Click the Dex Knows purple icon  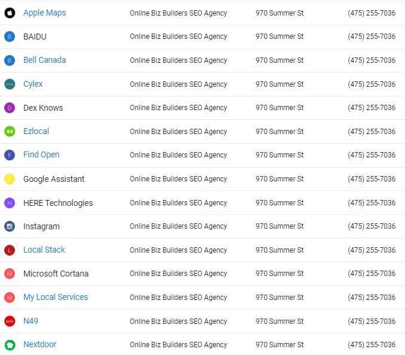[x=10, y=108]
